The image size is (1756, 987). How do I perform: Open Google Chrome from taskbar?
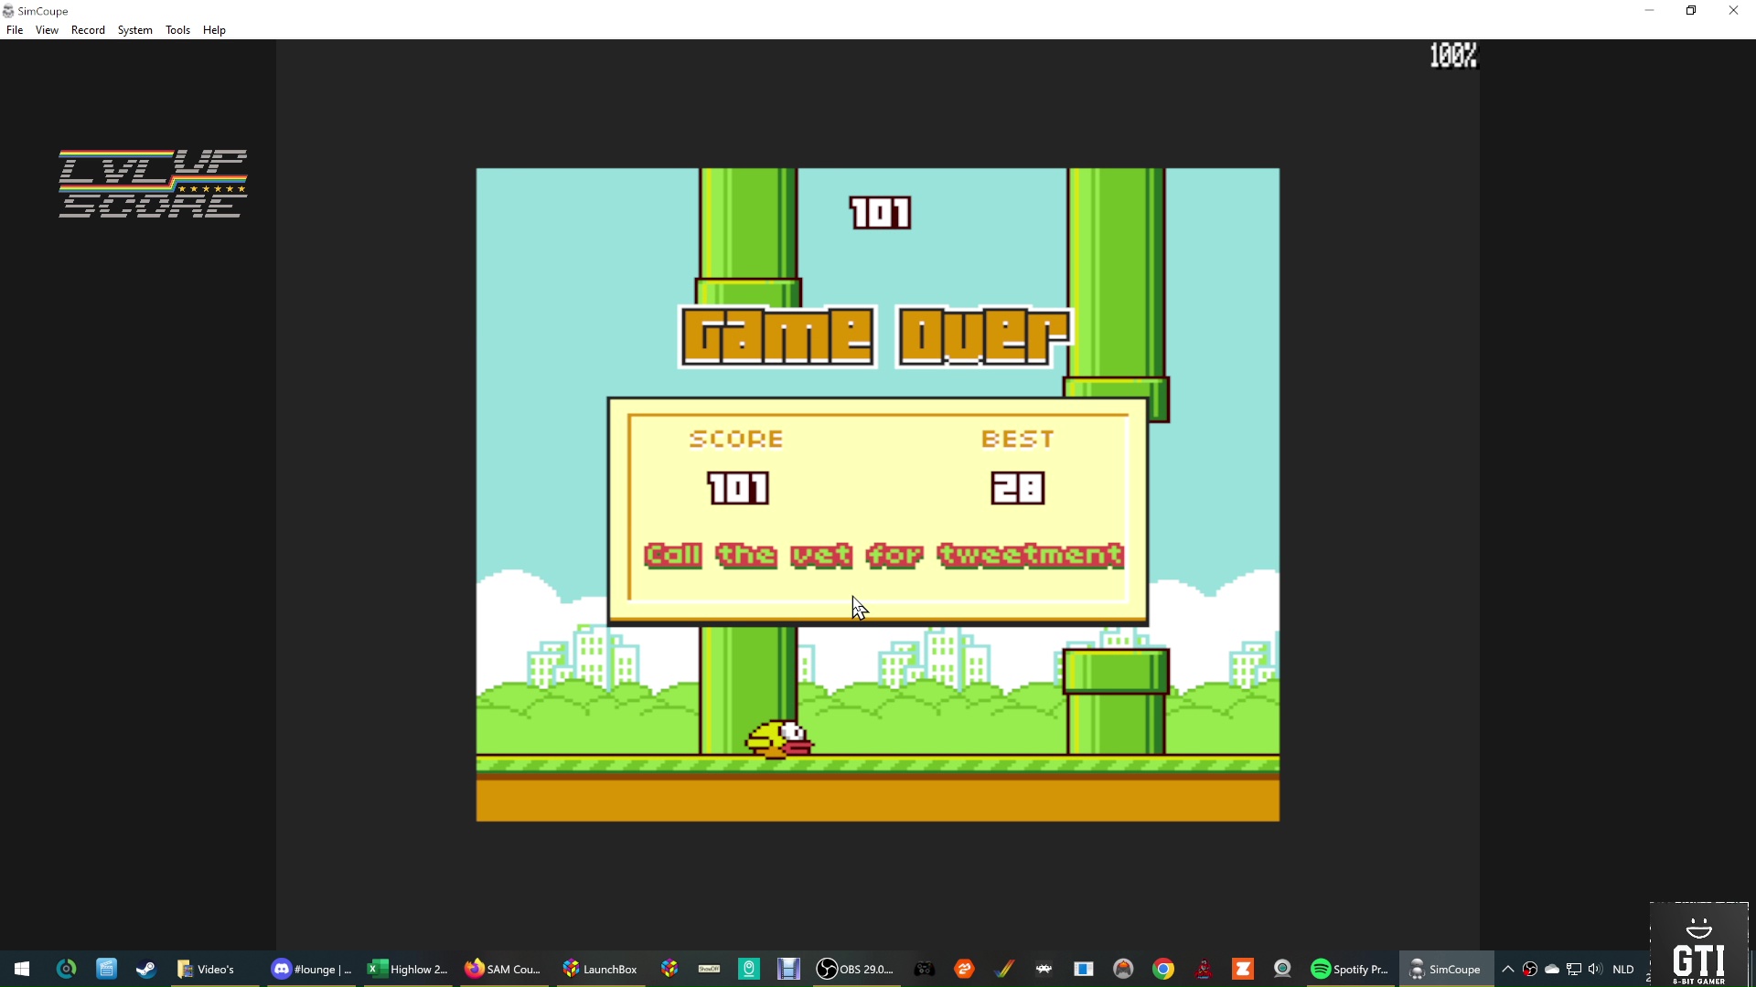(x=1163, y=969)
